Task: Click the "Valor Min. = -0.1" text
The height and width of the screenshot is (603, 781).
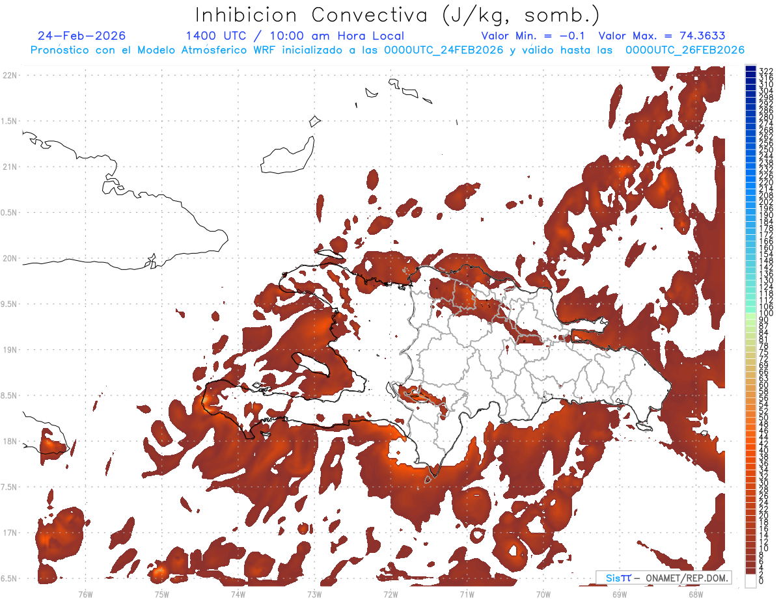Action: (x=533, y=36)
